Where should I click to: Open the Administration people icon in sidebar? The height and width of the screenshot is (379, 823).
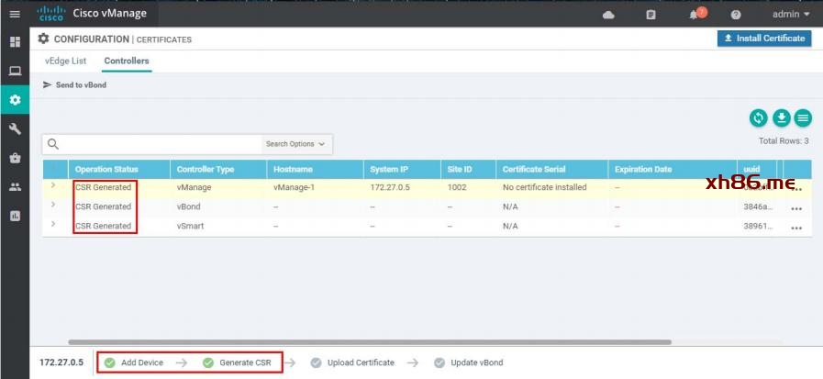click(x=15, y=187)
